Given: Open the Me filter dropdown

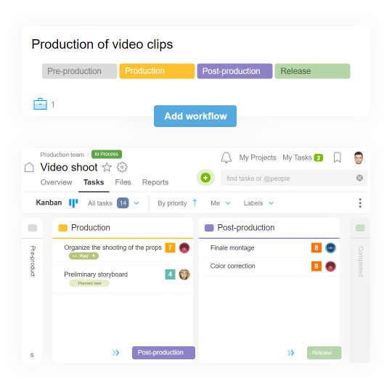Looking at the screenshot, I should coord(228,203).
